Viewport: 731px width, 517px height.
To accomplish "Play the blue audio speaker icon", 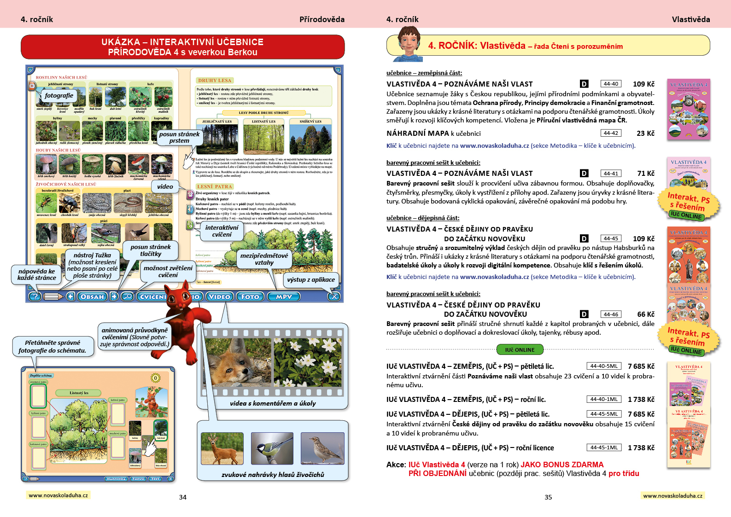I will [190, 209].
